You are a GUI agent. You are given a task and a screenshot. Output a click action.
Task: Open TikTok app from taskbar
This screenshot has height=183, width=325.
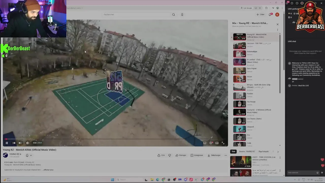point(191,180)
